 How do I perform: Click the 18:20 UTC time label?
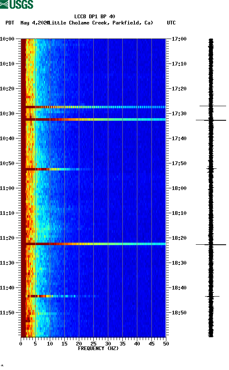179,238
